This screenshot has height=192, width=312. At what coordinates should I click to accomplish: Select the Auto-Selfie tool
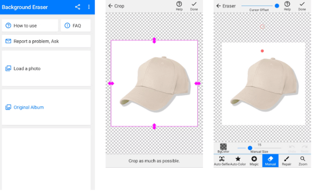click(222, 161)
